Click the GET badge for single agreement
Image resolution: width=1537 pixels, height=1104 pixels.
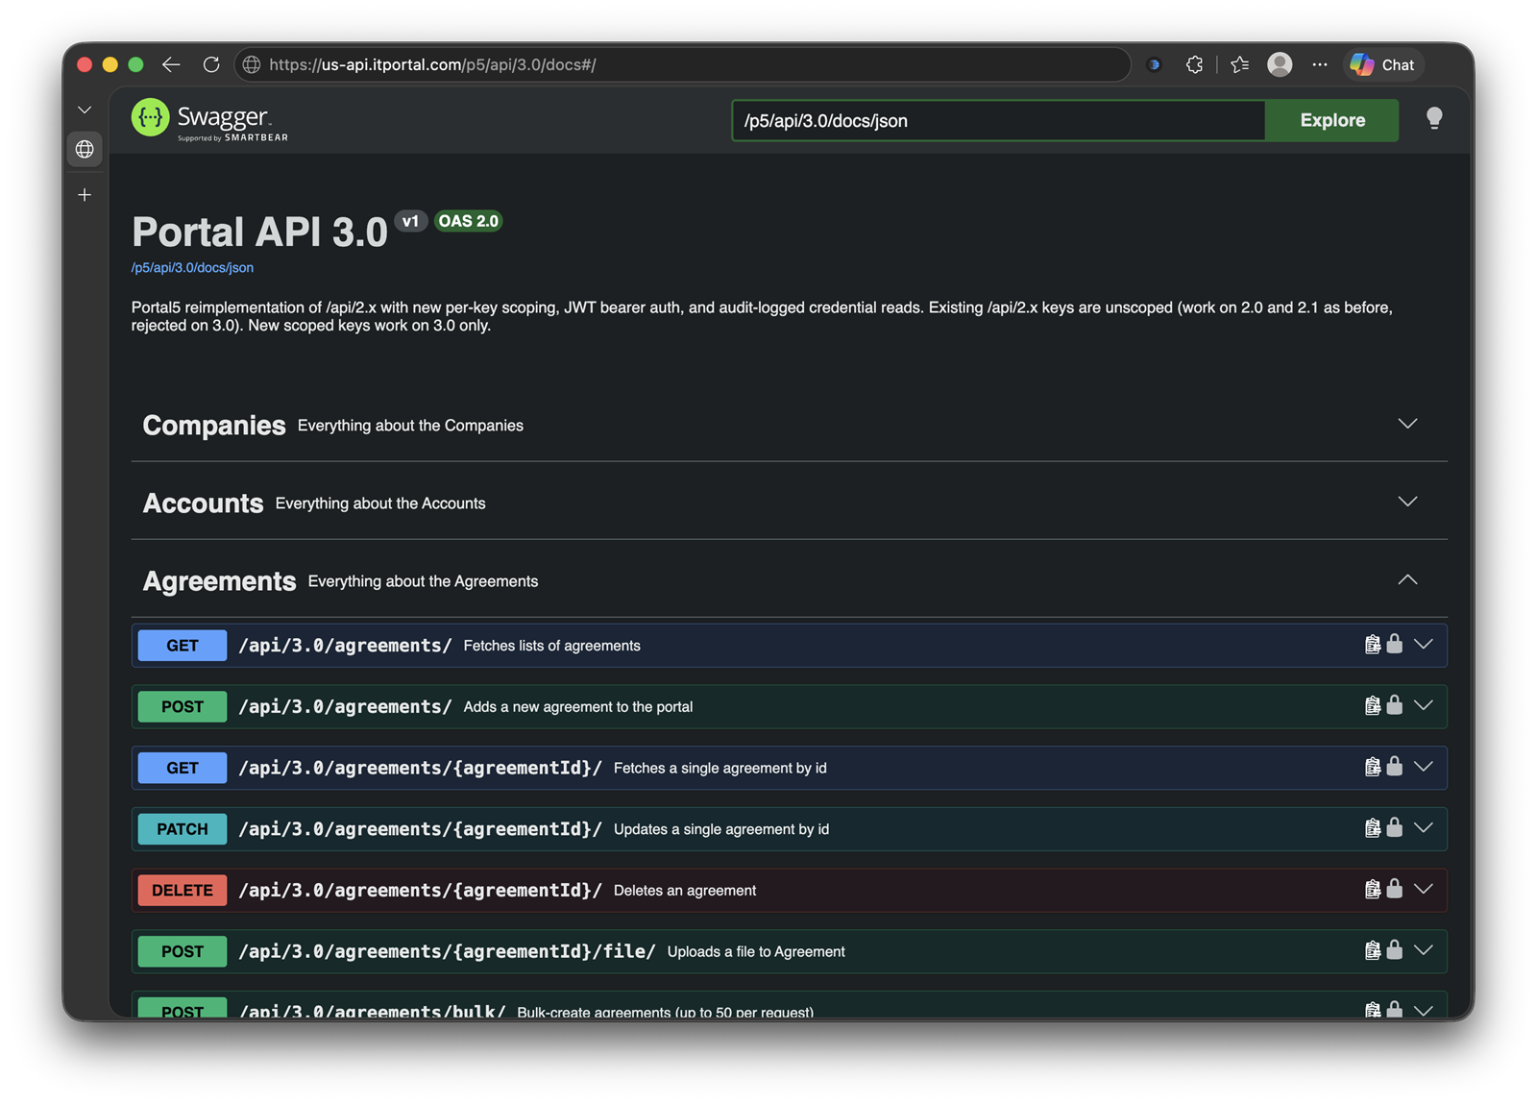coord(183,768)
